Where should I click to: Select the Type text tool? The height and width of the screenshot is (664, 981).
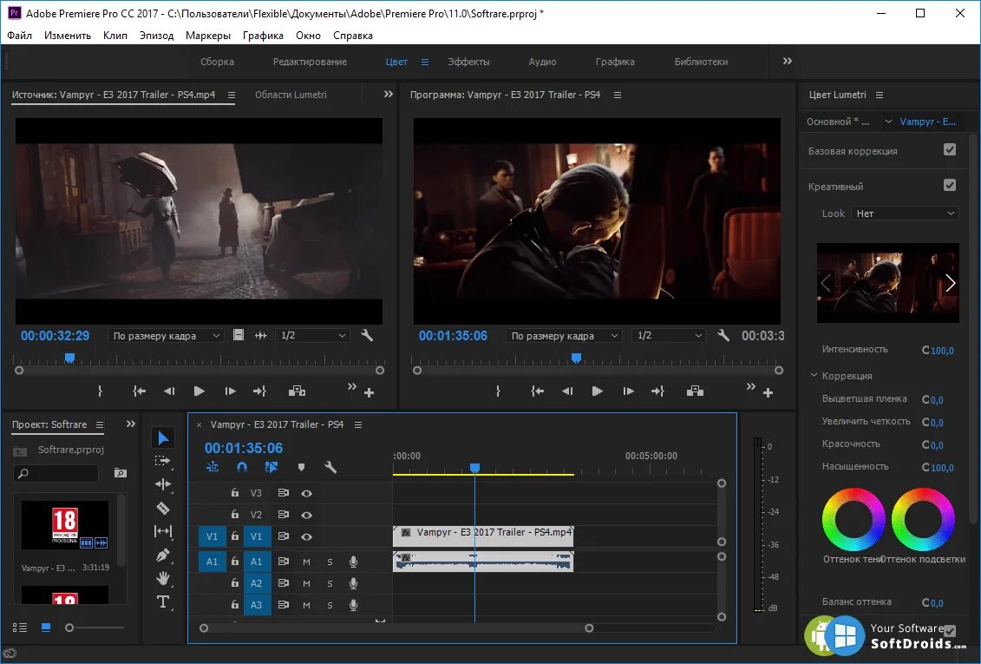pyautogui.click(x=163, y=602)
